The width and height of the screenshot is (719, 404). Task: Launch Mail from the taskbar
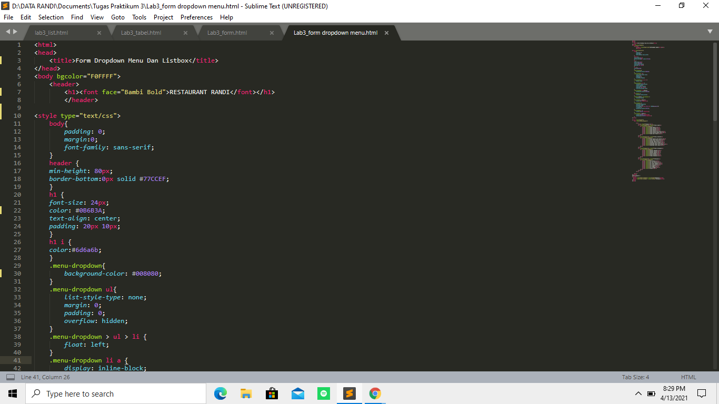coord(297,393)
